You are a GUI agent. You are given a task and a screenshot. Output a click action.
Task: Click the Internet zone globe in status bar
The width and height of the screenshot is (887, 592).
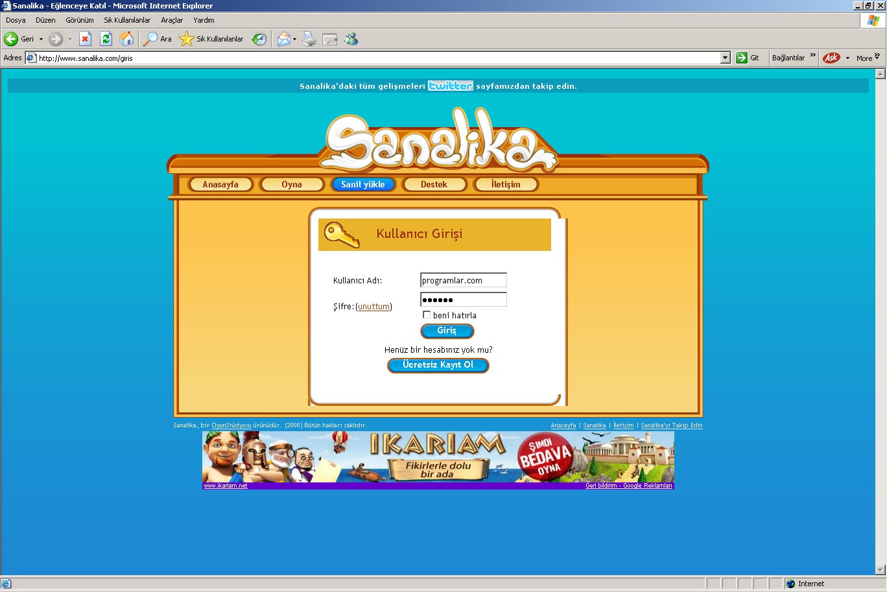(x=791, y=584)
